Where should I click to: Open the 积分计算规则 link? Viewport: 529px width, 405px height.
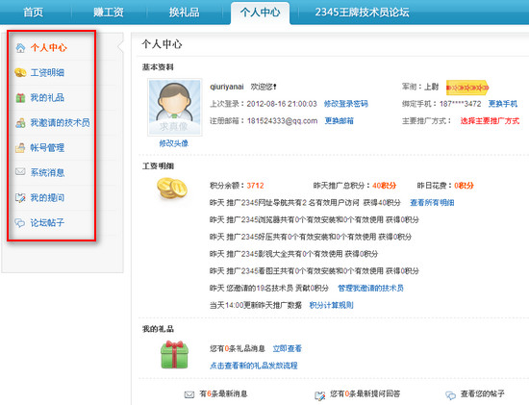pos(331,306)
